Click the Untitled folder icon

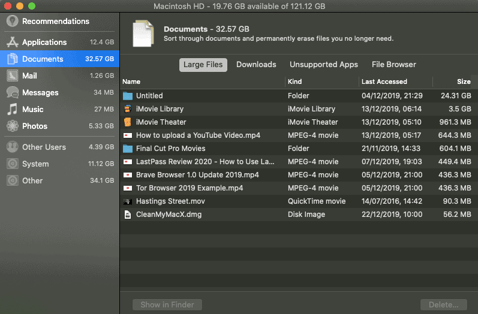click(x=127, y=96)
